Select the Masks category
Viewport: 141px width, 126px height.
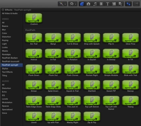(x=5, y=51)
